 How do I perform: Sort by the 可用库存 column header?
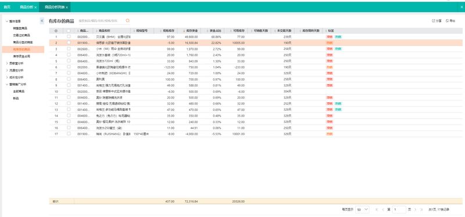[x=236, y=31]
